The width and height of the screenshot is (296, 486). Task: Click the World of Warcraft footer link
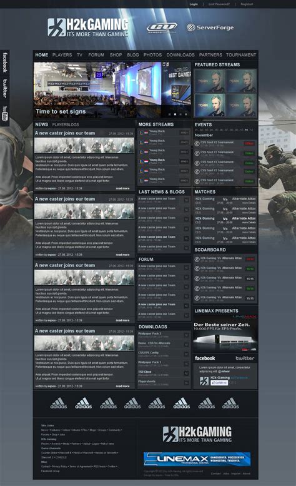click(x=83, y=453)
